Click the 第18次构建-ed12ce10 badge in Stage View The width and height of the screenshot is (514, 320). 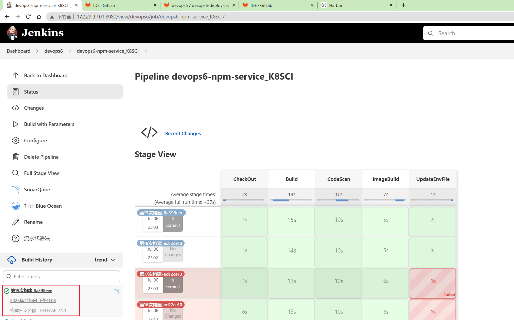pyautogui.click(x=161, y=243)
